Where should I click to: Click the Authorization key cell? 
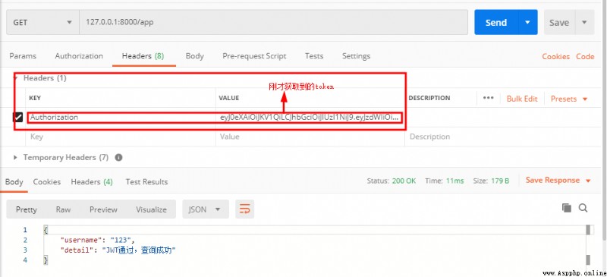click(121, 117)
